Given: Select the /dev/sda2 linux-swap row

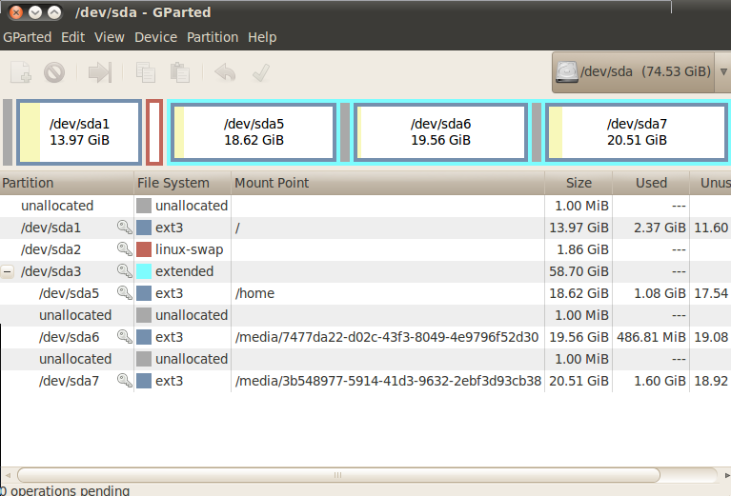Looking at the screenshot, I should click(366, 249).
